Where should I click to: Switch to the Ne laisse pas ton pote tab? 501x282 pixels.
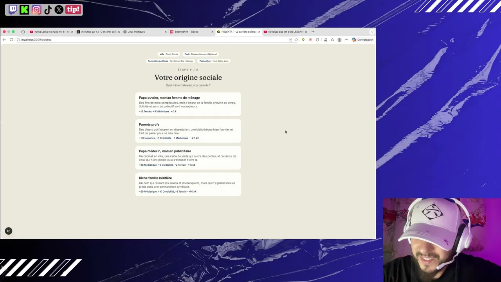tap(285, 32)
